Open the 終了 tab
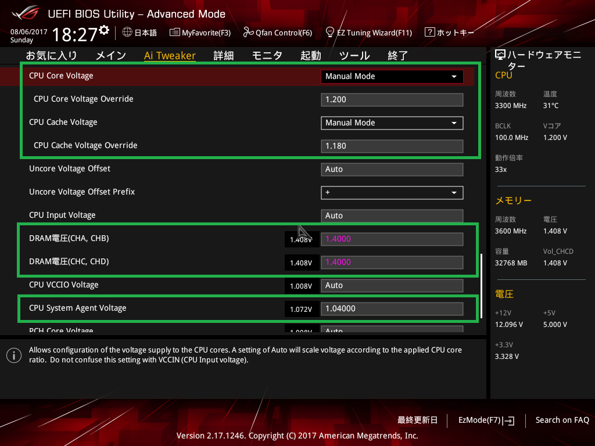 click(x=397, y=56)
